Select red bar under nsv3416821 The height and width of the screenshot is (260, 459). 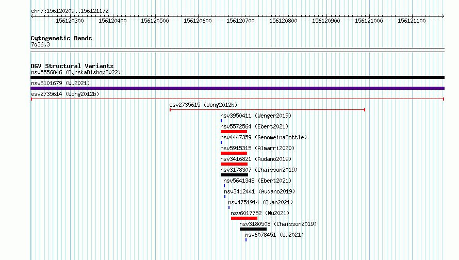[234, 164]
